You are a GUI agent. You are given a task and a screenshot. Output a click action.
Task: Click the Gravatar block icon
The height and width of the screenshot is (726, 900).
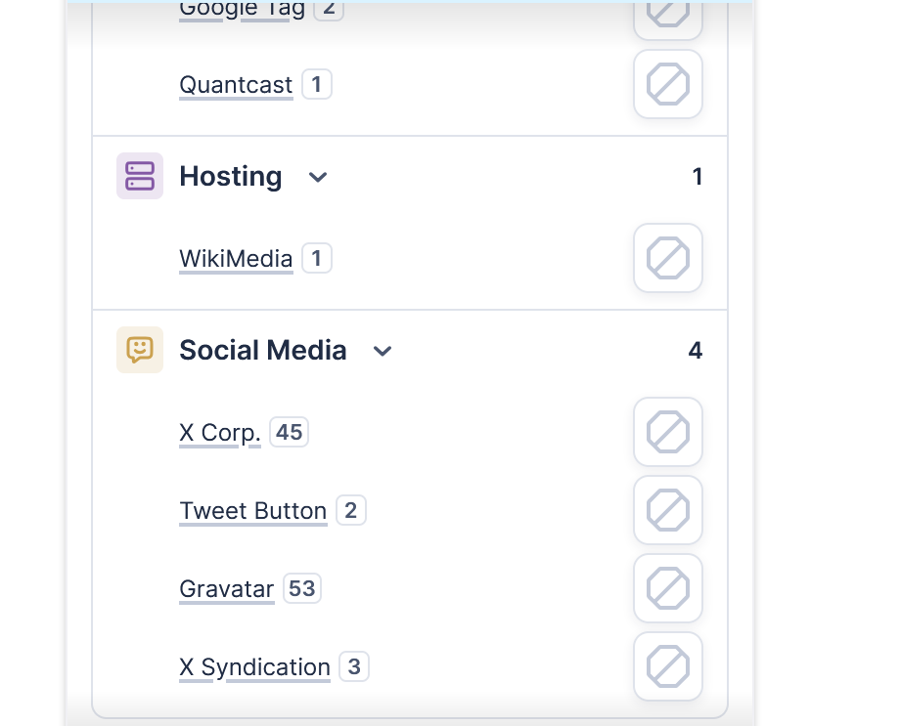668,588
